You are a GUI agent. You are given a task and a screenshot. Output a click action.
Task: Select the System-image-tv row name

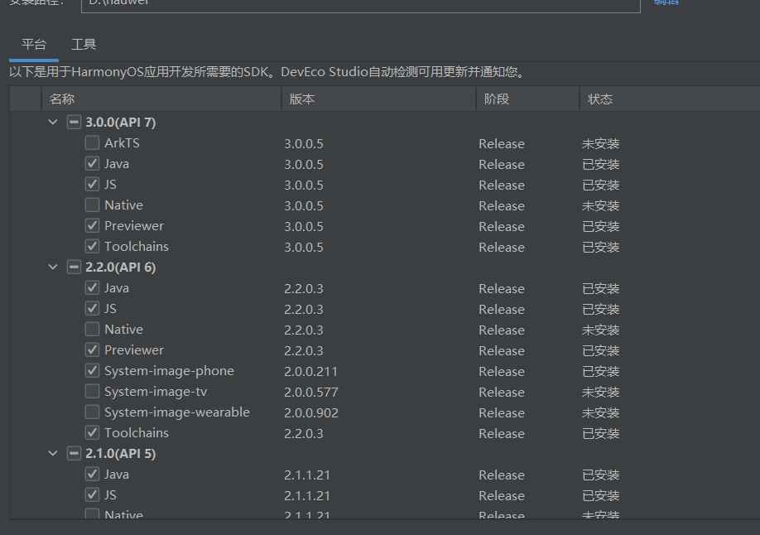tap(156, 392)
